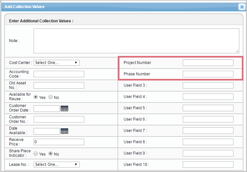
Task: Select the Receive Price input field
Action: tap(59, 142)
